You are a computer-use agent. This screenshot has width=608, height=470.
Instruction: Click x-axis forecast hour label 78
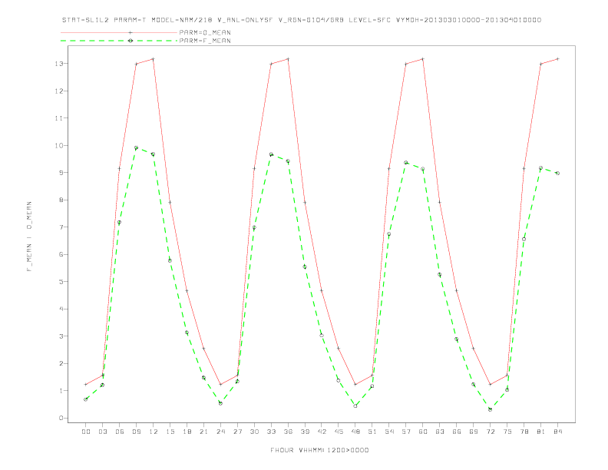[x=524, y=432]
